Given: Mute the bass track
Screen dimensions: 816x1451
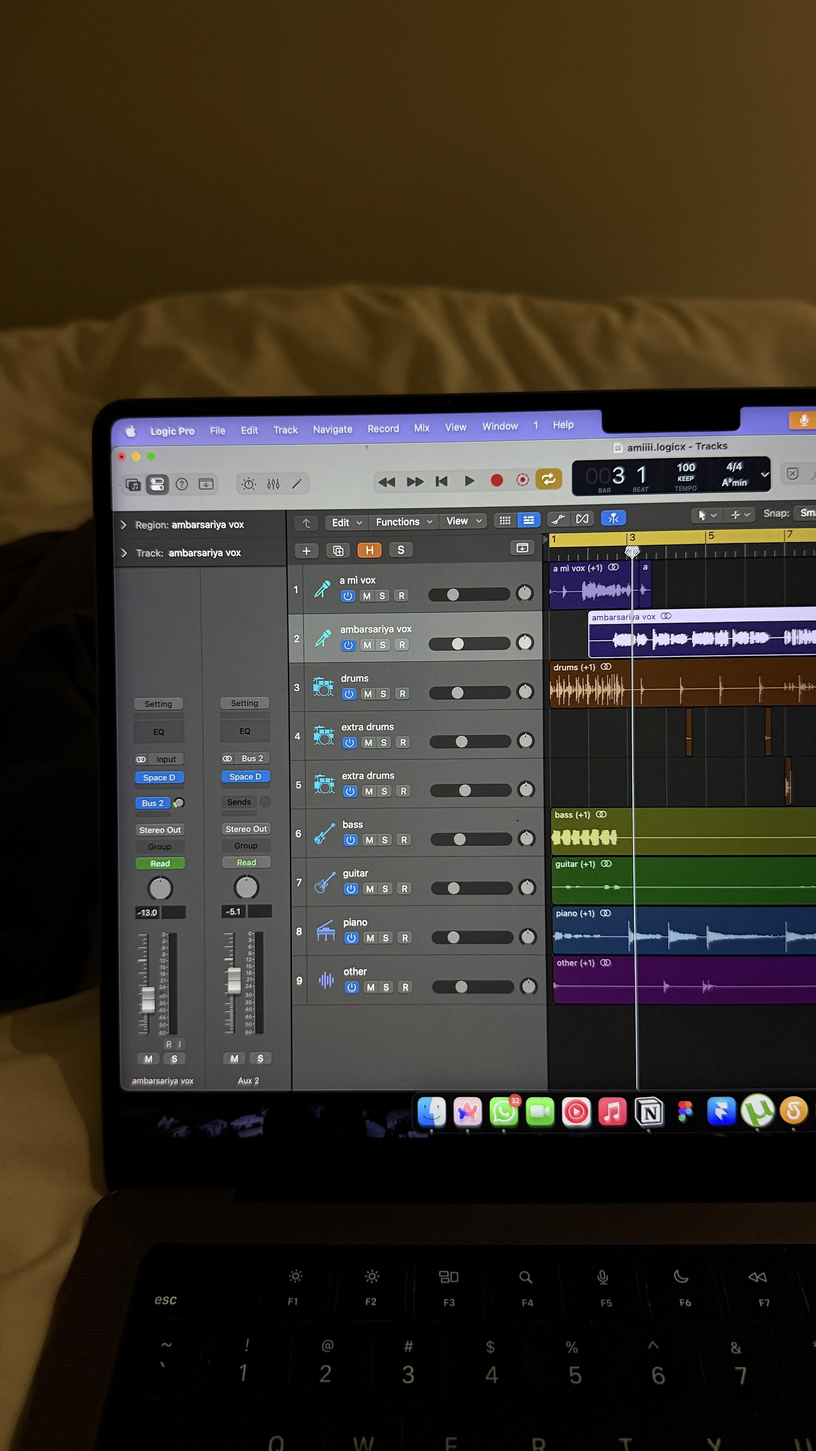Looking at the screenshot, I should click(x=370, y=840).
